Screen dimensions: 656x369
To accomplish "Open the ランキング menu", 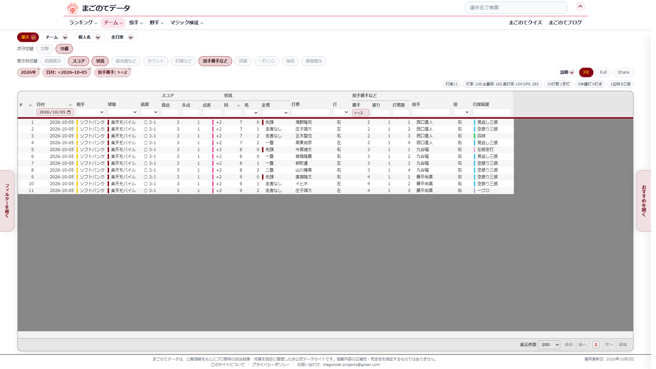I will [x=83, y=23].
